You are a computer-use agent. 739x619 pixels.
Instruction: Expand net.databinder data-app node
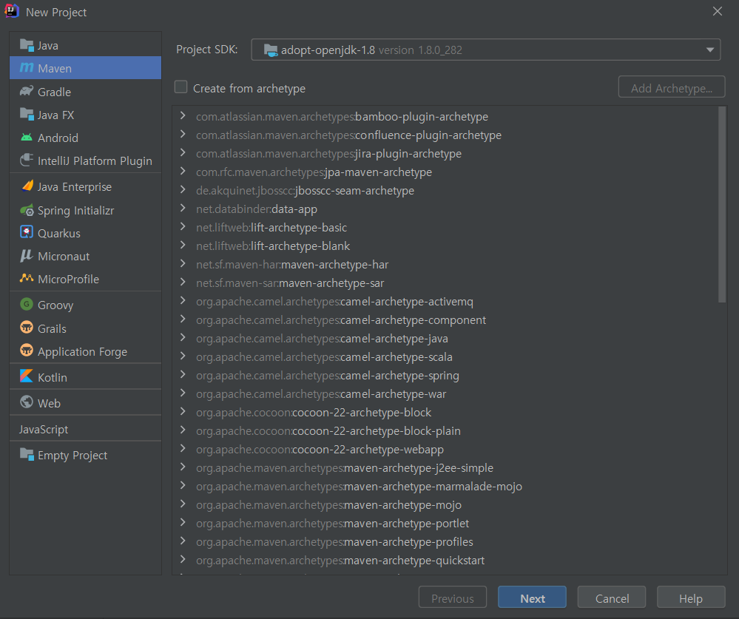(x=183, y=209)
